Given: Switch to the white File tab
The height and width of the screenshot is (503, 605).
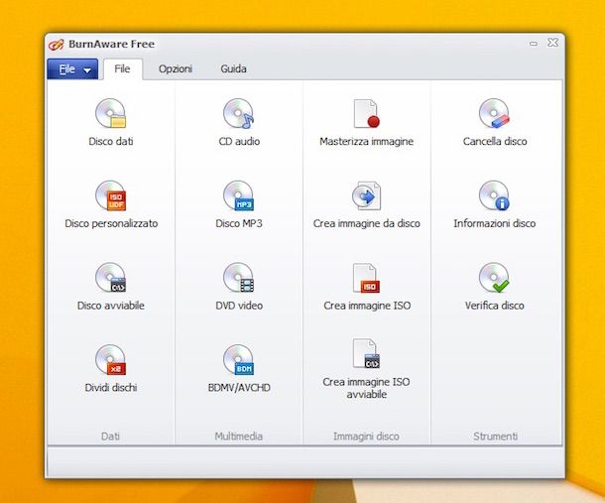Looking at the screenshot, I should click(x=122, y=69).
